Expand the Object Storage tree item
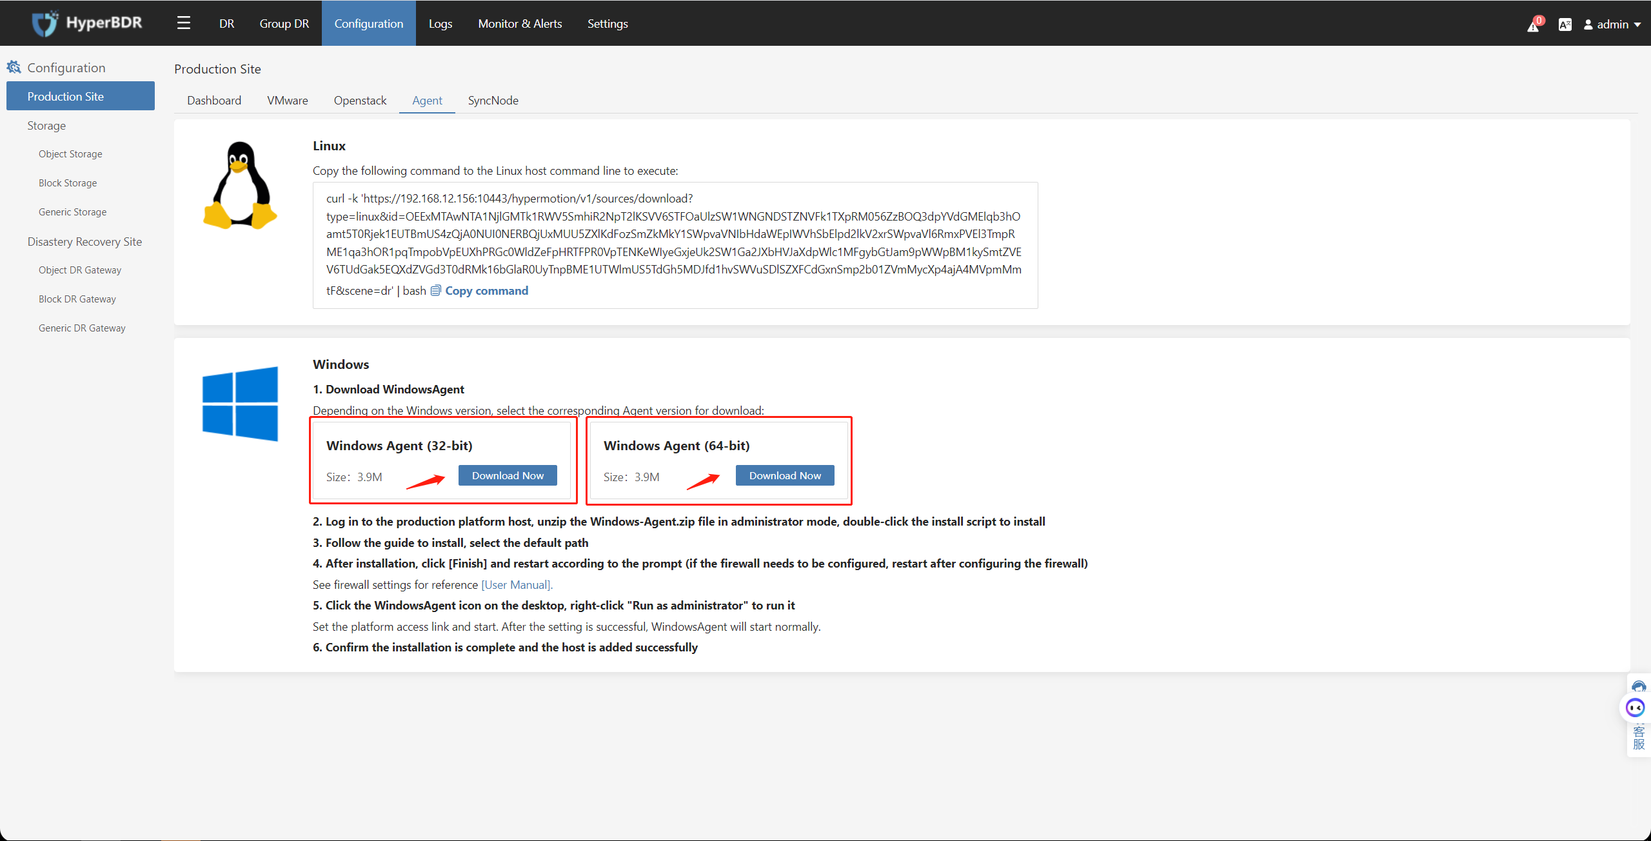1651x841 pixels. (71, 155)
